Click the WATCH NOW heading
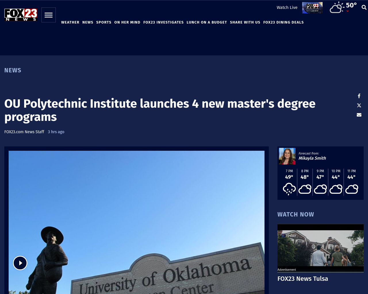 296,214
